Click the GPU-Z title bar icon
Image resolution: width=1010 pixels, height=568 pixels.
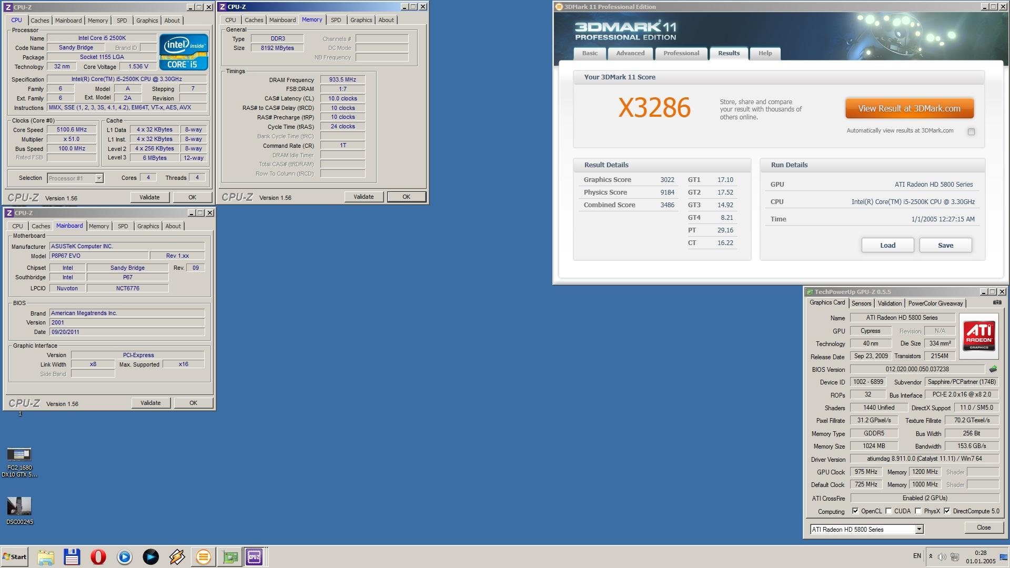coord(810,292)
